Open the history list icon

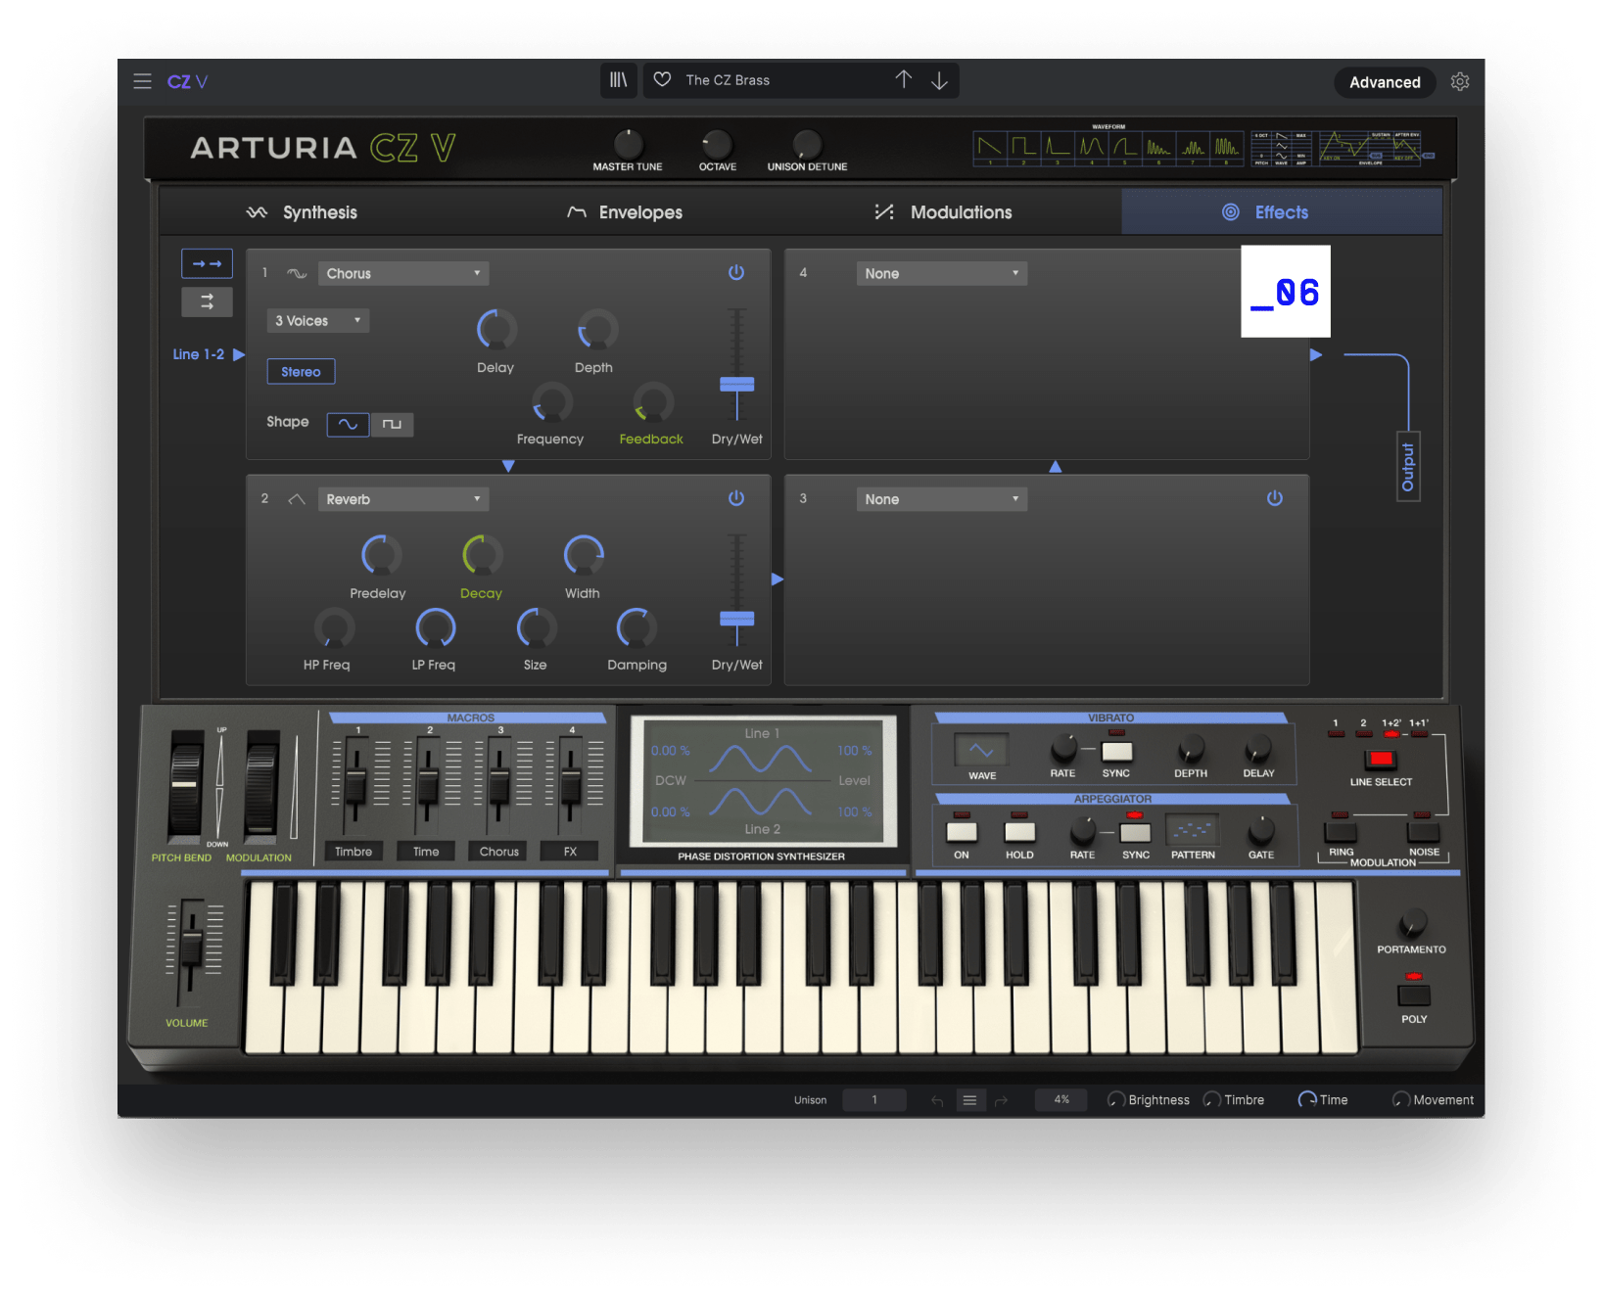969,1100
